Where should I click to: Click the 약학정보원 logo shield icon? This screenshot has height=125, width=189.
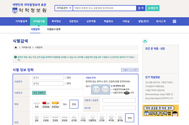(15, 10)
